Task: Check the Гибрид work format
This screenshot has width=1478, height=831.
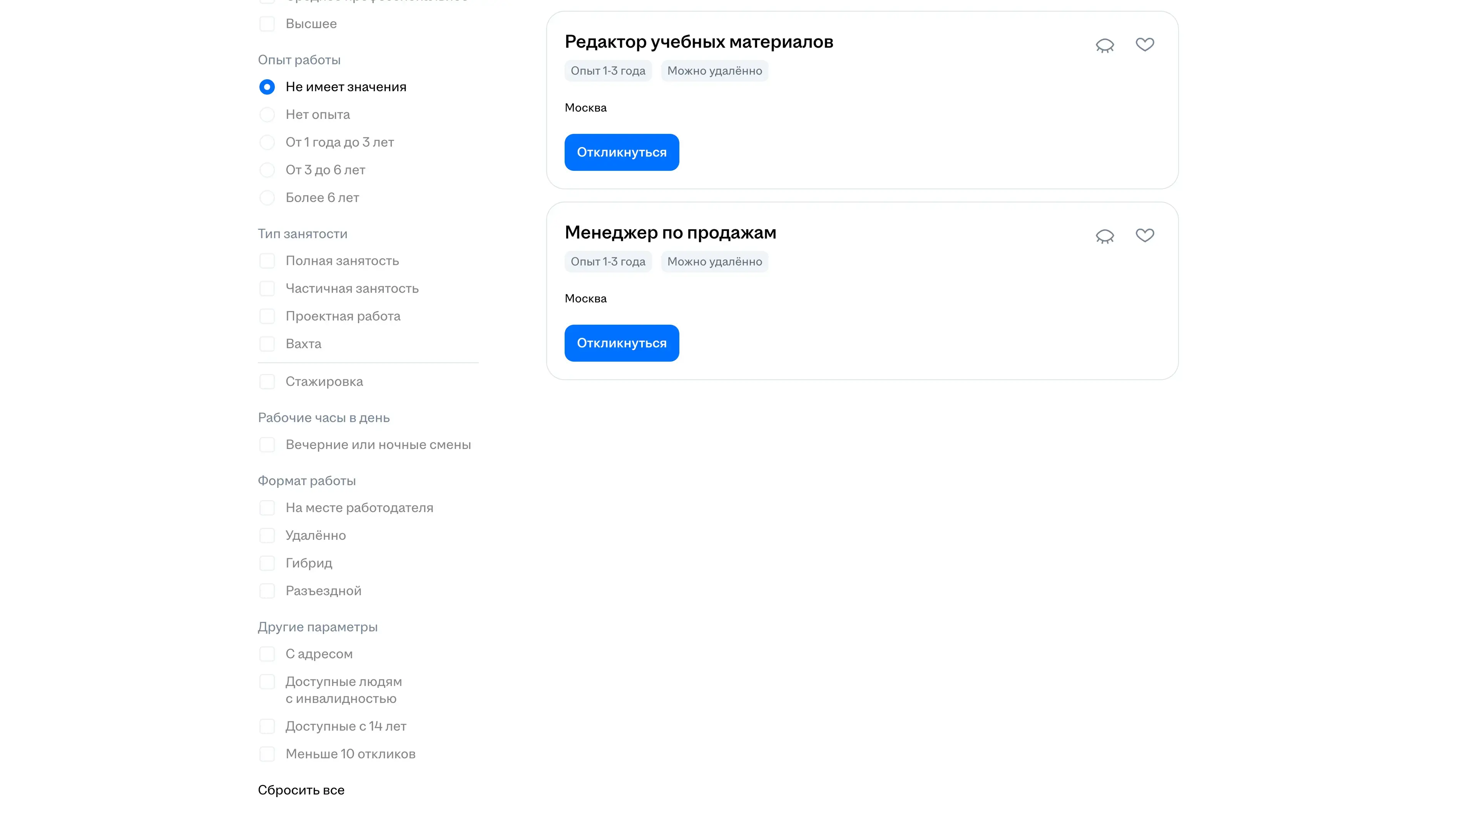Action: (267, 563)
